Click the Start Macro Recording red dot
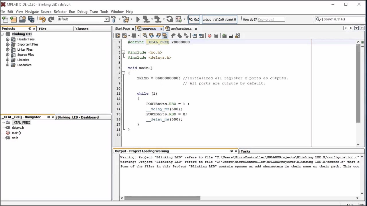This screenshot has width=367, height=206. (x=210, y=36)
